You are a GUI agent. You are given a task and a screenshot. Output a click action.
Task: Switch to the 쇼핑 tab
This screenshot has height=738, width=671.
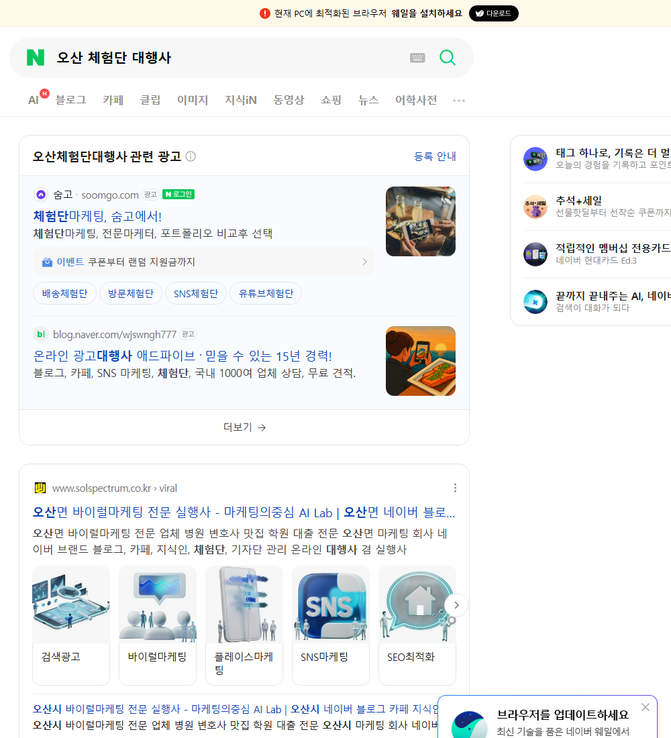click(x=331, y=100)
